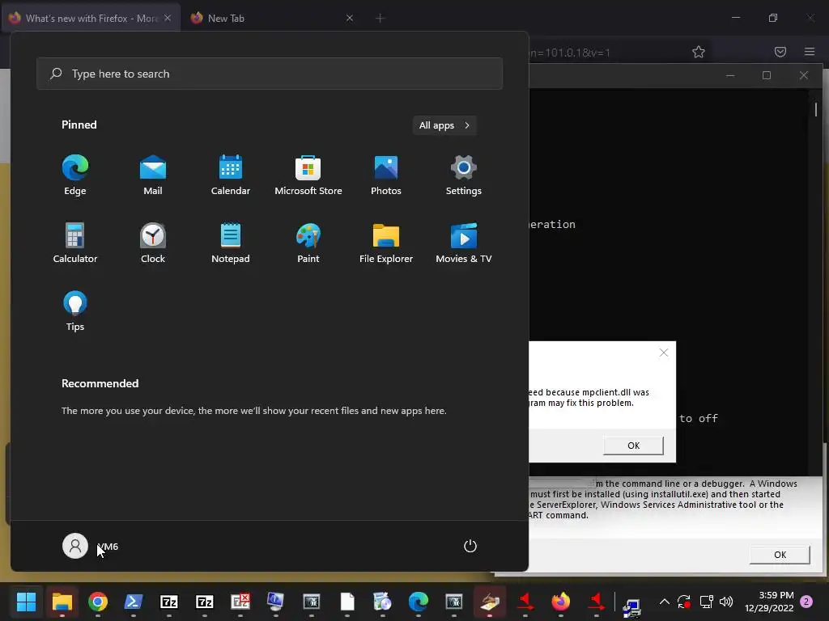Open notification center badge showing 2

(x=807, y=602)
